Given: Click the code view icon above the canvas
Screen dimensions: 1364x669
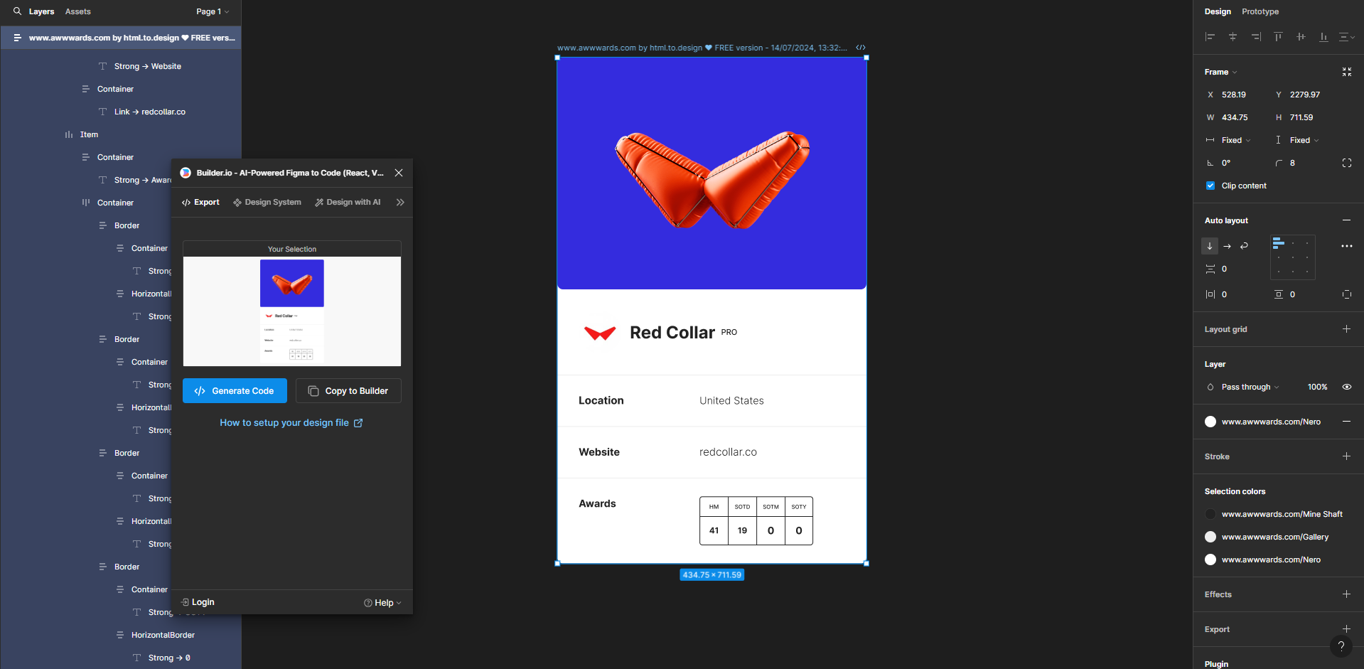Looking at the screenshot, I should pyautogui.click(x=860, y=47).
